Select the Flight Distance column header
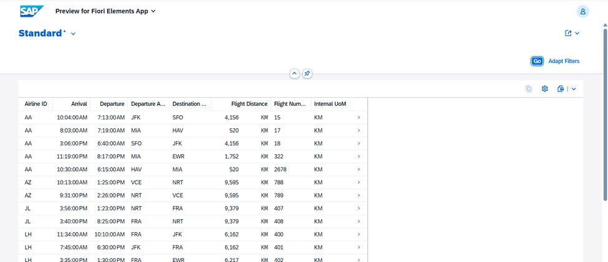608x262 pixels. (x=249, y=104)
